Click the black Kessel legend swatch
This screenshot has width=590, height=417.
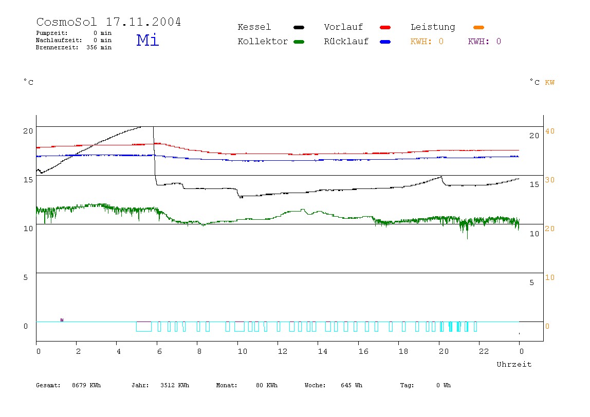click(299, 27)
